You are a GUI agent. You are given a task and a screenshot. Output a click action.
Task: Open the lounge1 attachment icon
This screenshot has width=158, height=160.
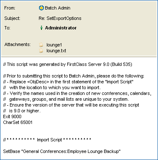pos(41,45)
